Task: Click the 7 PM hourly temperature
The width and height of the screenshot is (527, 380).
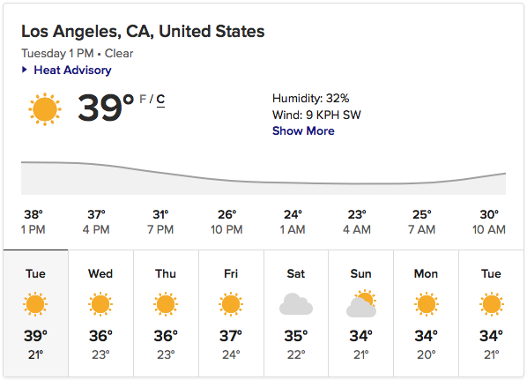Action: point(160,214)
